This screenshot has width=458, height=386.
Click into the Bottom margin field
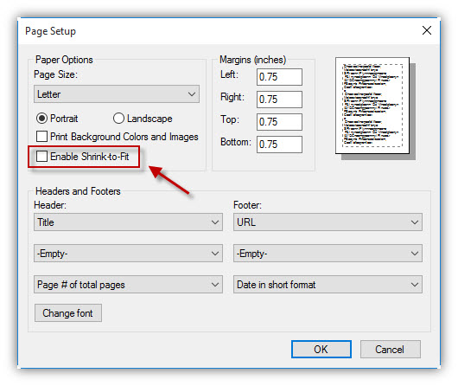[x=279, y=145]
